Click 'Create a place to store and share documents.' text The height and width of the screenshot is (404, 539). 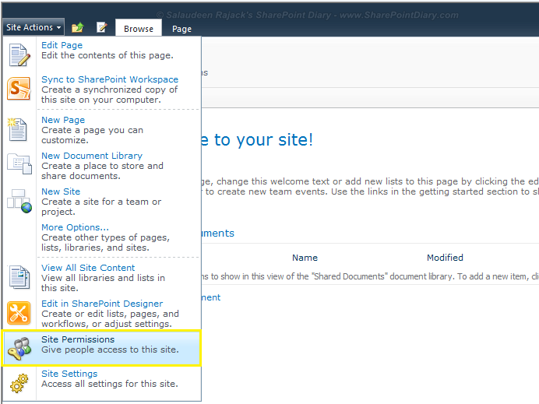click(x=103, y=171)
